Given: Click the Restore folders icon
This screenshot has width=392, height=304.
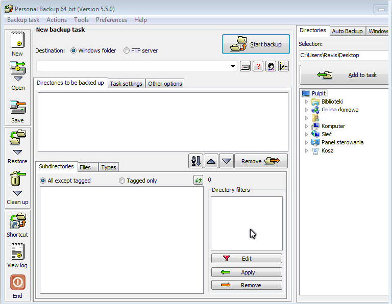Looking at the screenshot, I should click(18, 137).
